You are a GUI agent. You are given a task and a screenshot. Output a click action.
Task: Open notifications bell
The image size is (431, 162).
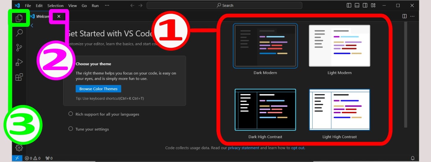pyautogui.click(x=412, y=158)
